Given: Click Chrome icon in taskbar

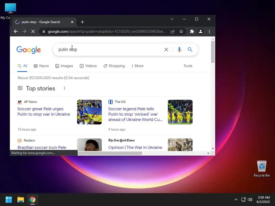Looking at the screenshot, I should click(x=32, y=200).
